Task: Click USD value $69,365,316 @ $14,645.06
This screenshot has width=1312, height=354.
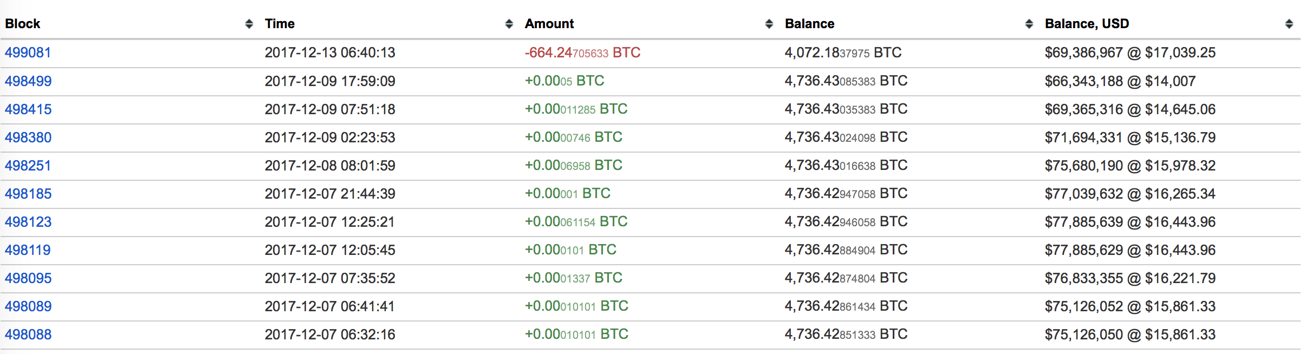Action: [x=1131, y=109]
